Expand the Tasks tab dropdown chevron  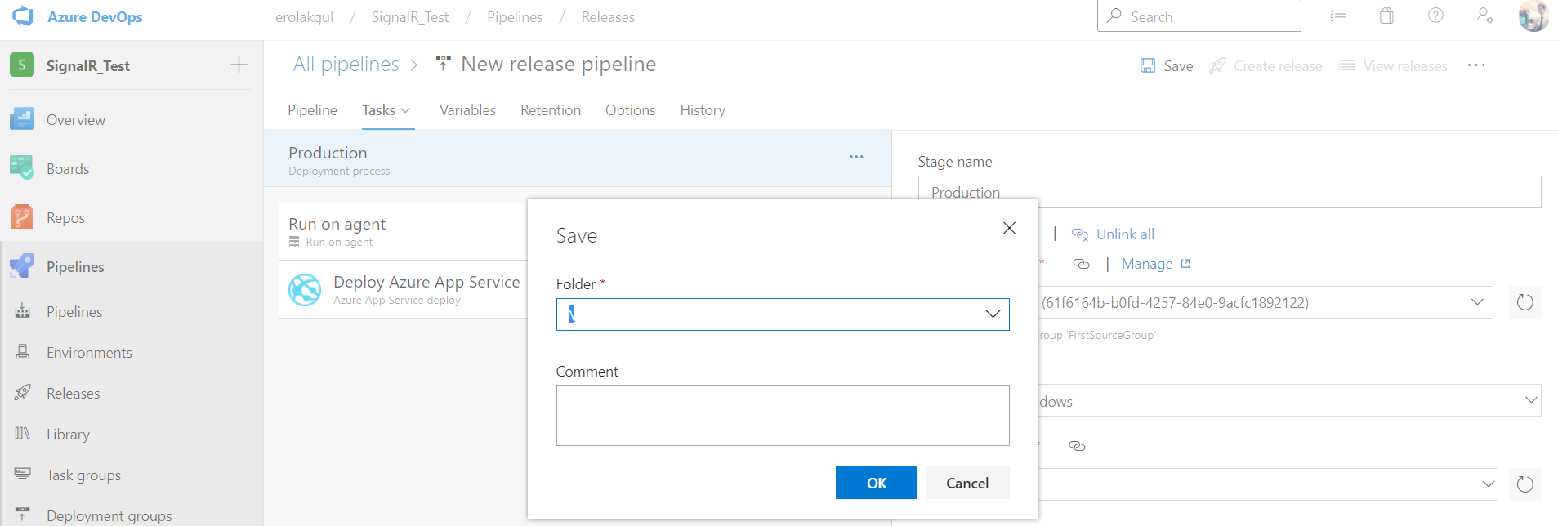406,110
